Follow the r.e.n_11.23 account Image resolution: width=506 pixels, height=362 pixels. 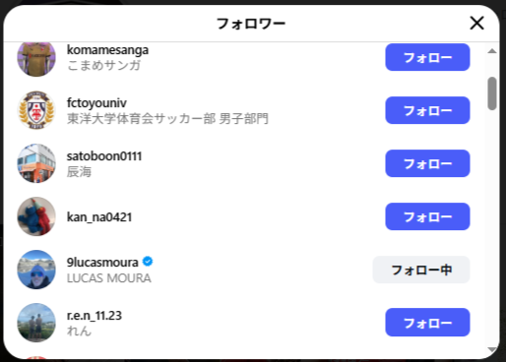coord(427,323)
